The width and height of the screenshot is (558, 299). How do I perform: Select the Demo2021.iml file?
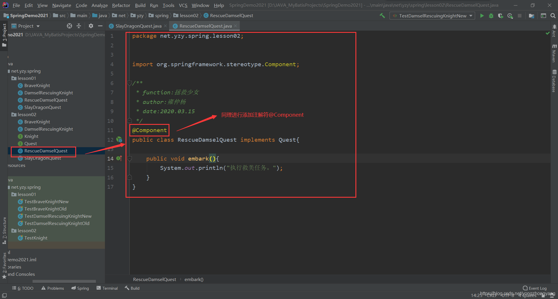click(x=22, y=260)
